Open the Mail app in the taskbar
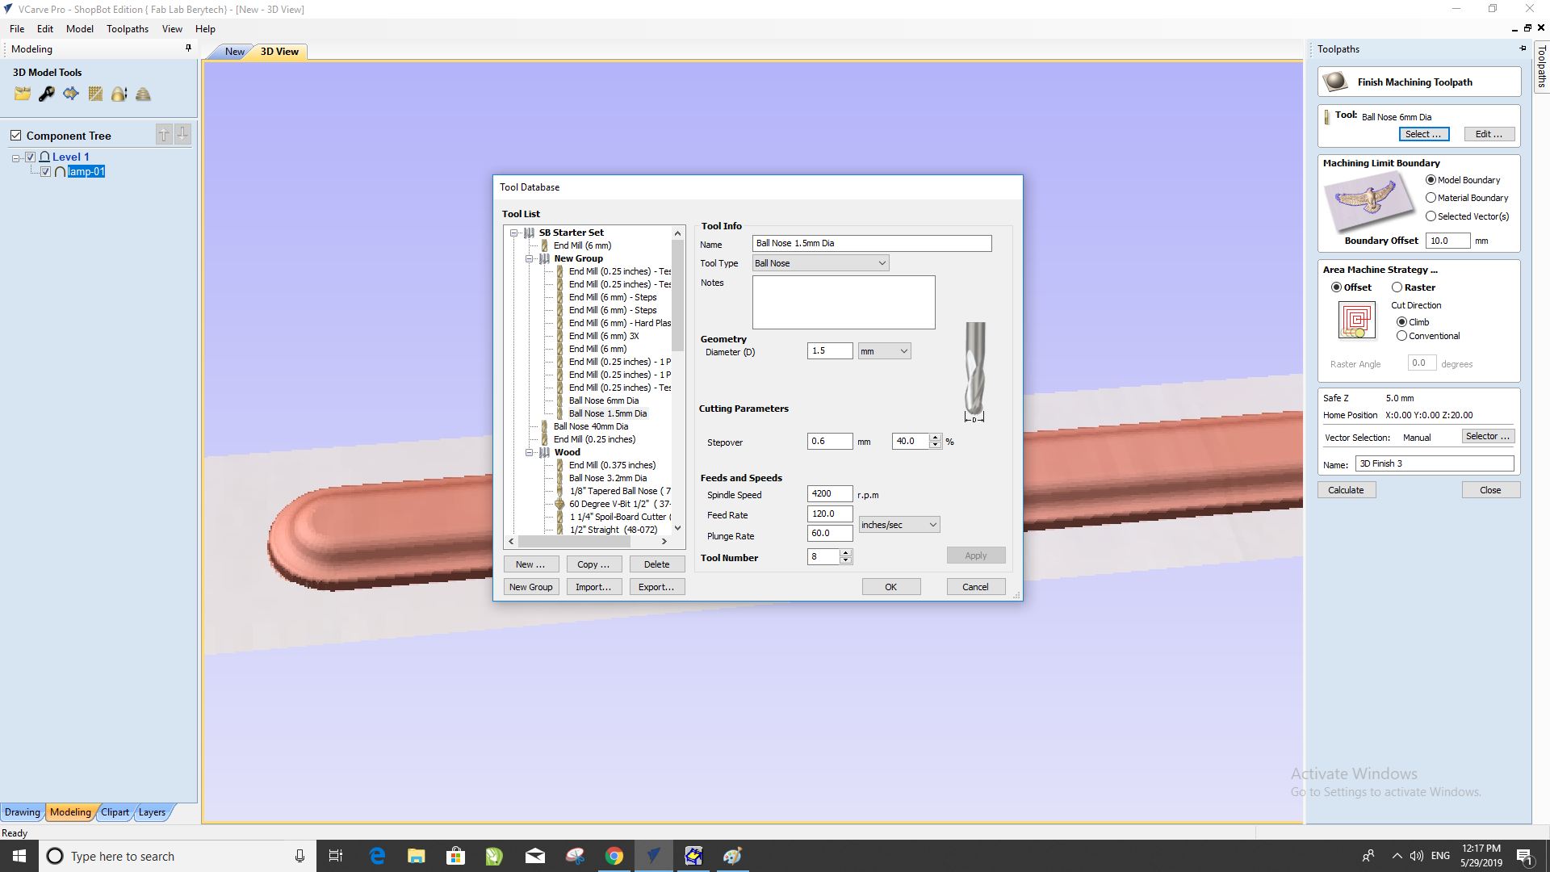 (535, 856)
